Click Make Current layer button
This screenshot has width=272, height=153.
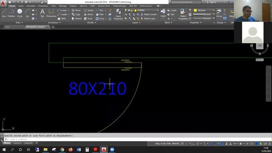pos(149,14)
